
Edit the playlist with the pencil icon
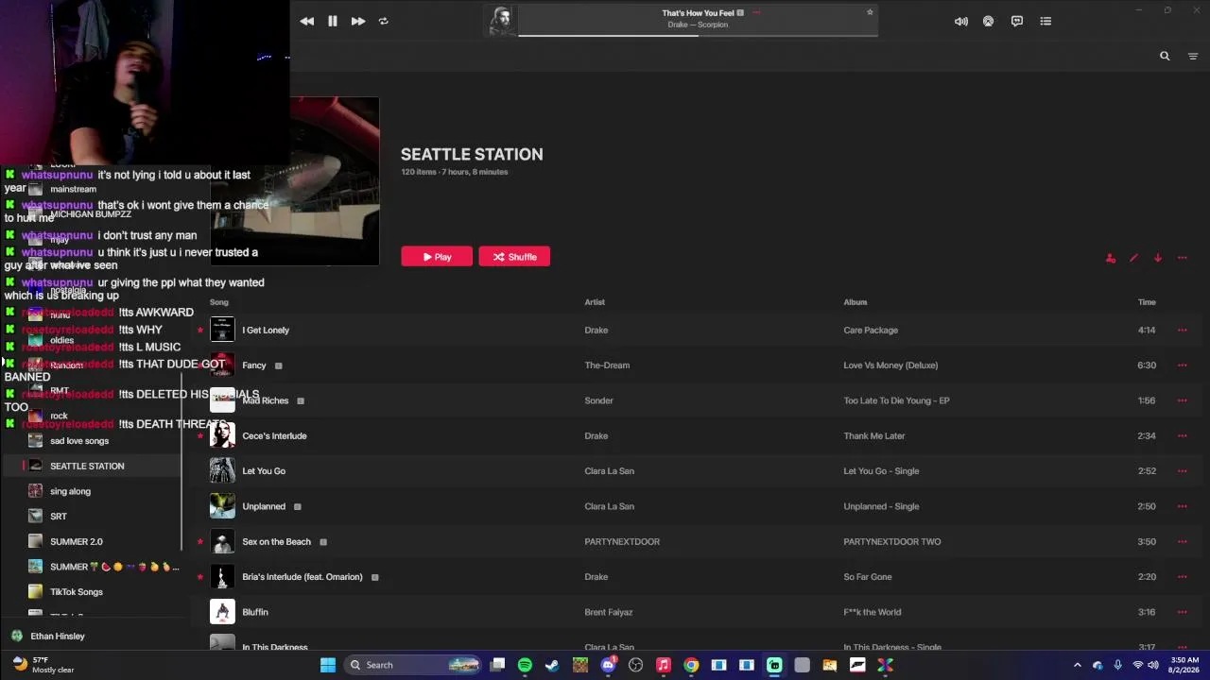click(1133, 258)
